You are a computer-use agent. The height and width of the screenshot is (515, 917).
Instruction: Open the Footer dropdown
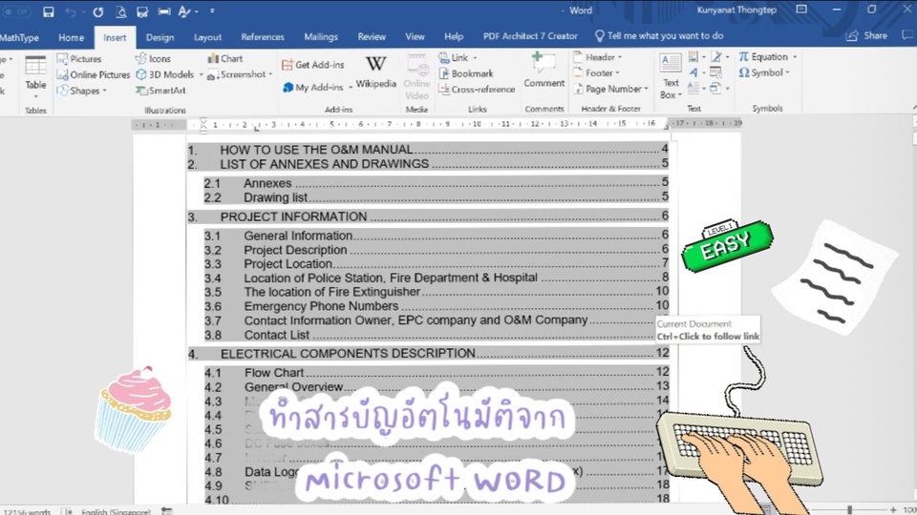[x=596, y=73]
